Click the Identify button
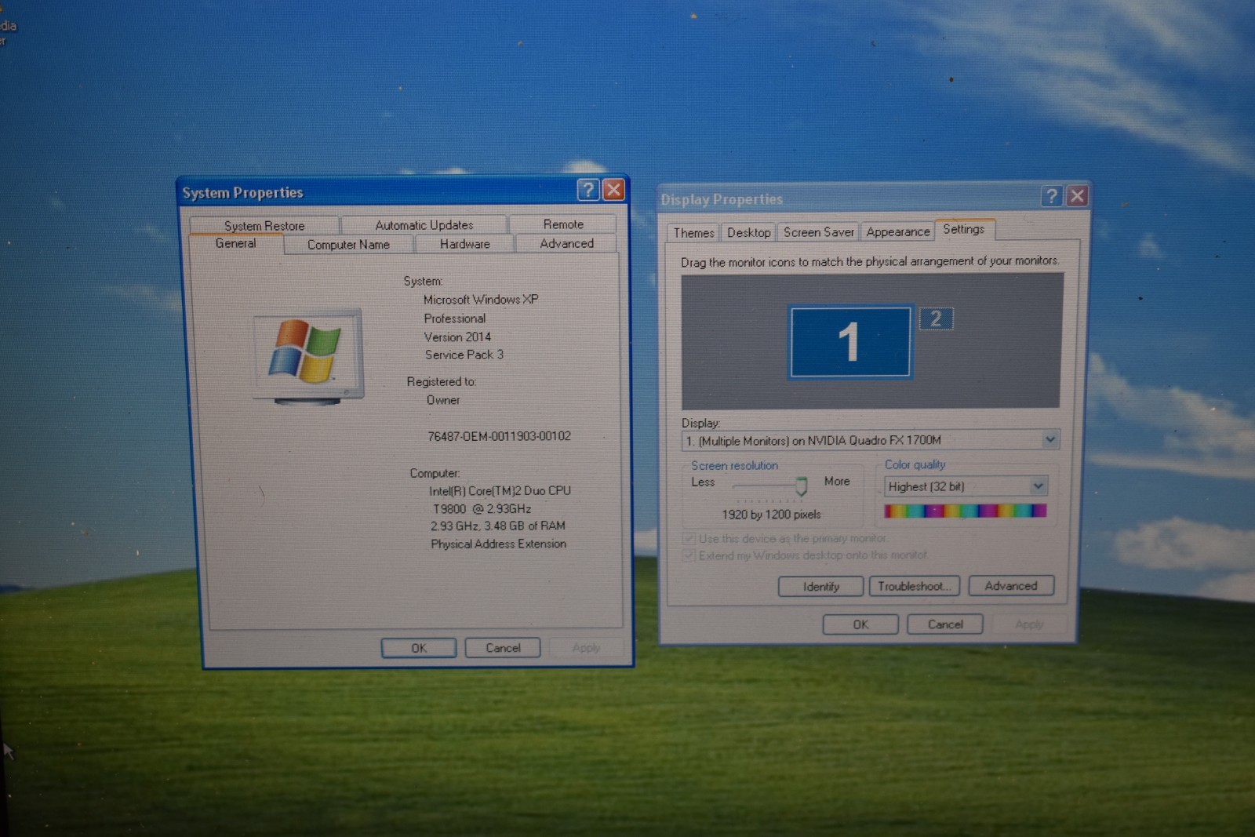Image resolution: width=1255 pixels, height=837 pixels. [x=820, y=586]
